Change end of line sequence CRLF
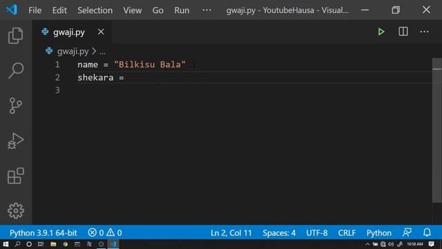Screen dimensions: 442x249 (x=347, y=233)
